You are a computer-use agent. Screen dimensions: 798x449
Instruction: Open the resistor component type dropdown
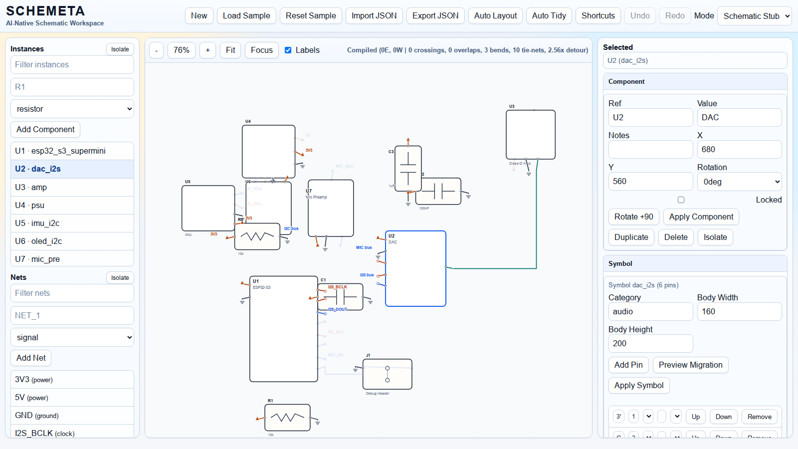tap(72, 109)
